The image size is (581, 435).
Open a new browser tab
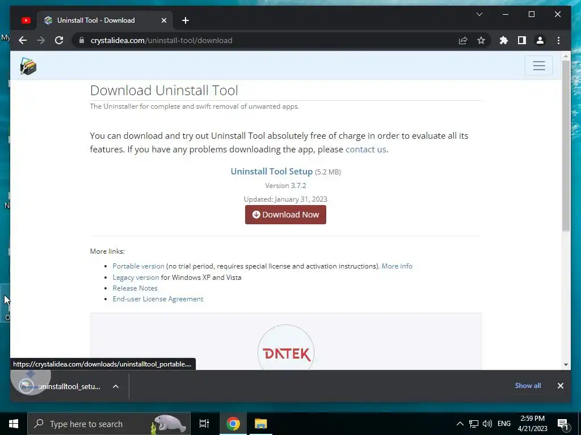[186, 20]
